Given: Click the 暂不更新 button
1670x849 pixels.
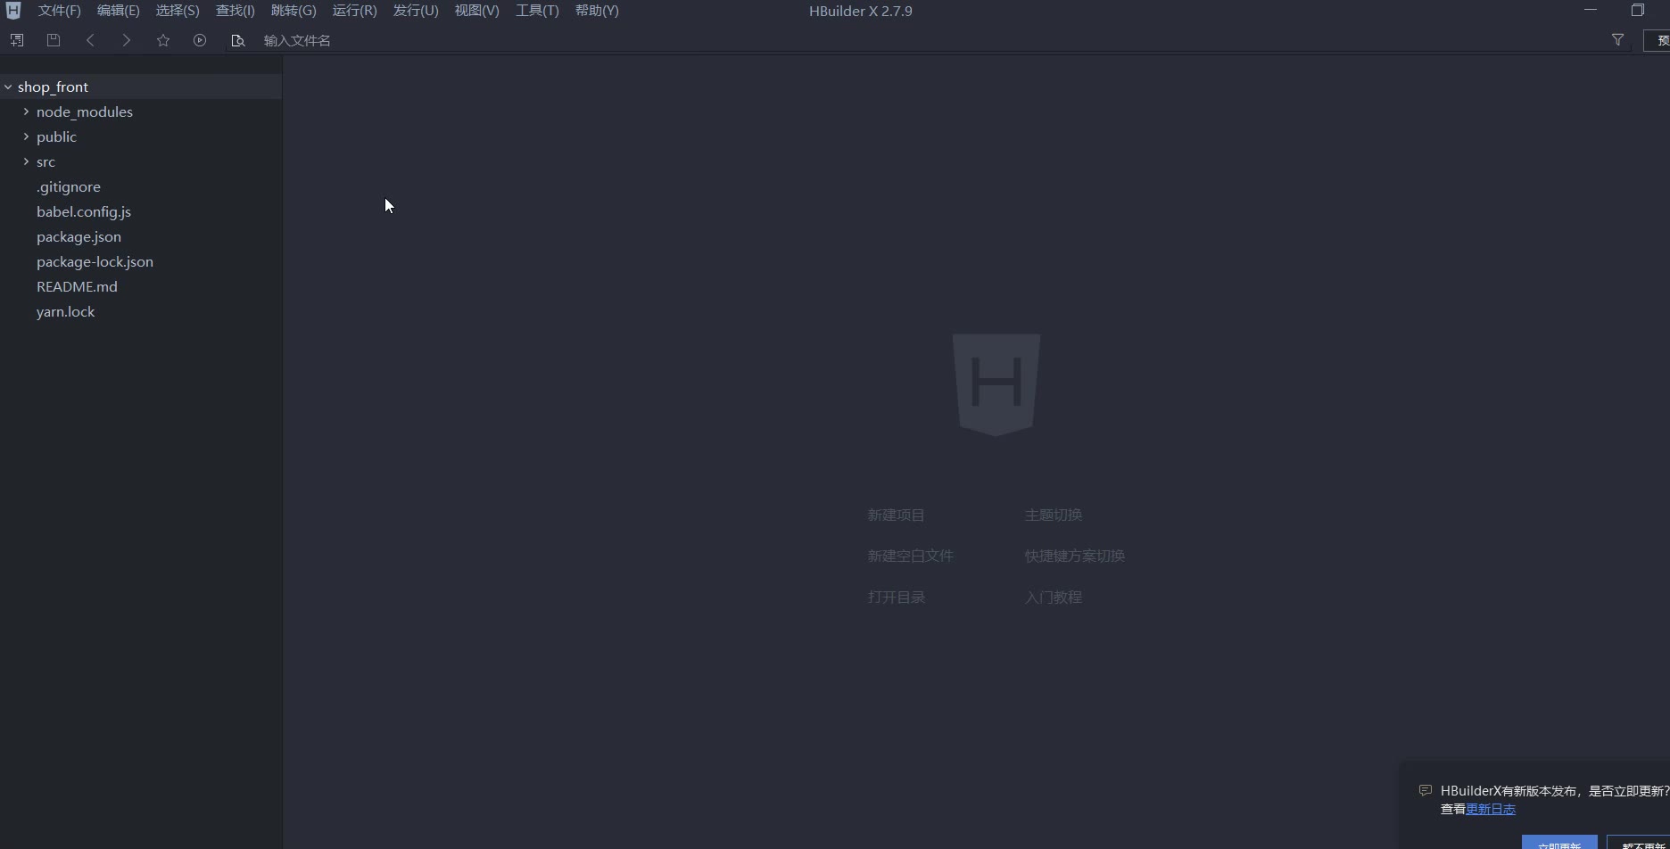Looking at the screenshot, I should (x=1640, y=844).
